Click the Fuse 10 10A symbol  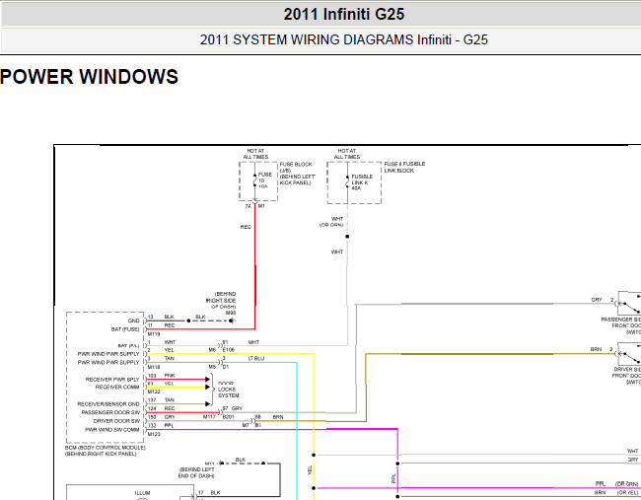tap(255, 180)
